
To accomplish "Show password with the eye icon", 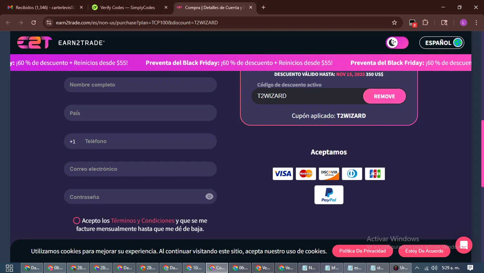I will [209, 197].
